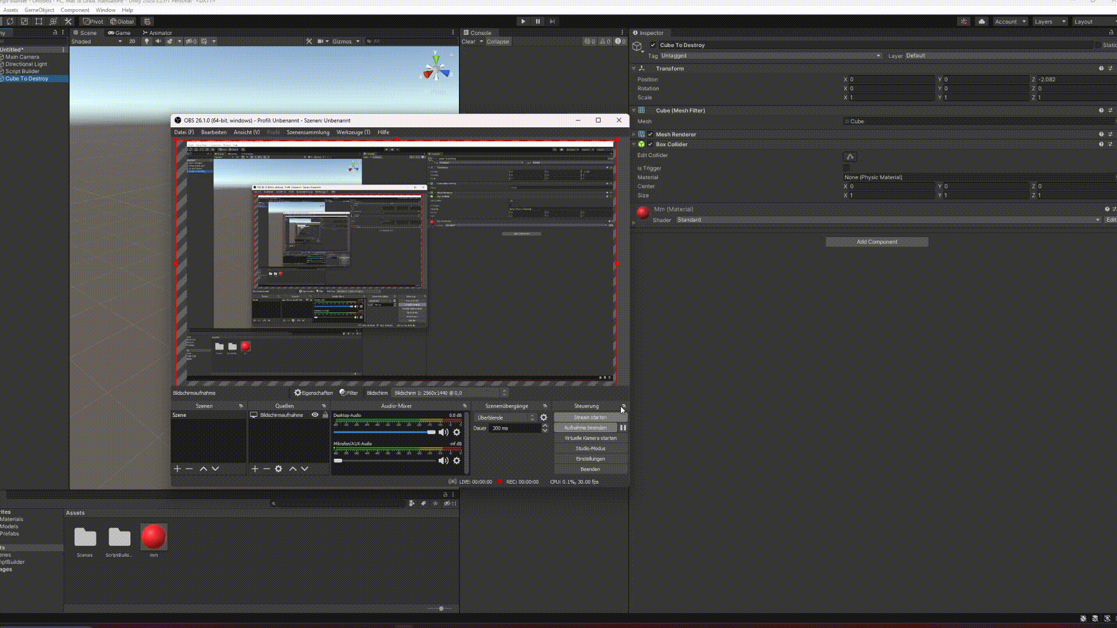Open the Tag Untagged dropdown
Viewport: 1117px width, 628px height.
(x=770, y=56)
